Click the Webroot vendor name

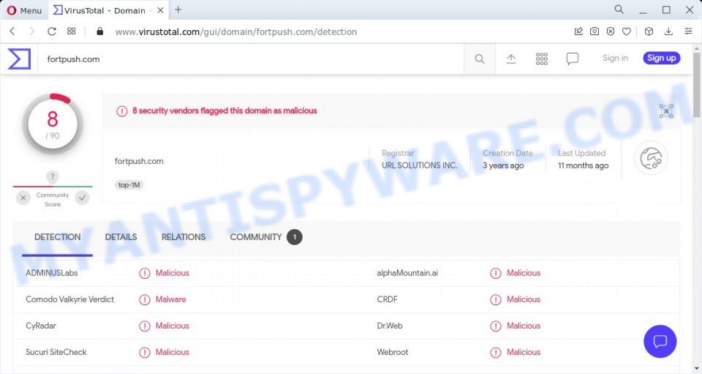click(393, 352)
